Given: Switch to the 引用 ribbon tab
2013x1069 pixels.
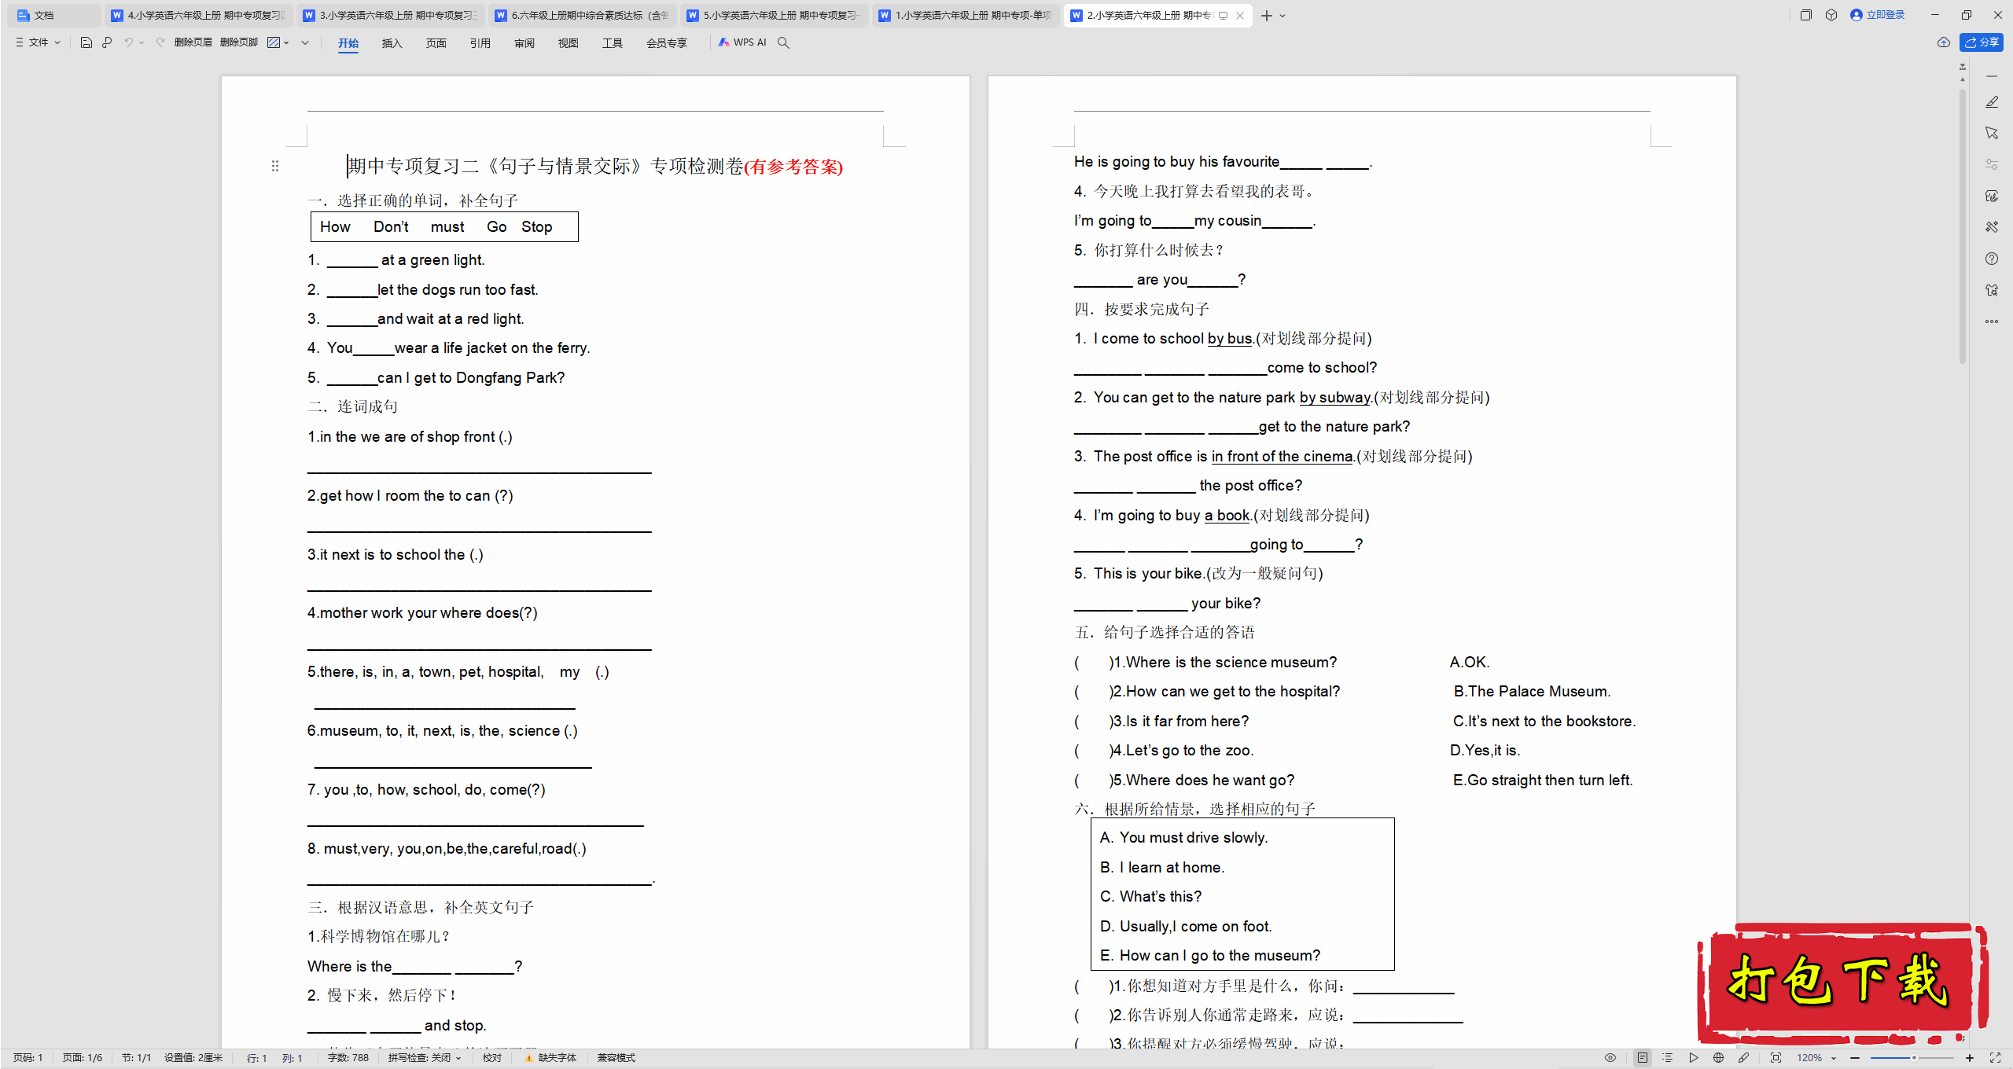Looking at the screenshot, I should 480,43.
